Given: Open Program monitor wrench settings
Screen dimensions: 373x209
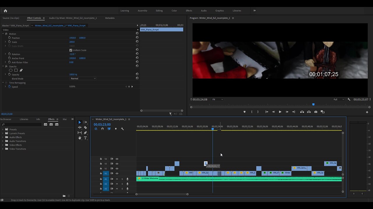Looking at the screenshot, I should (349, 99).
